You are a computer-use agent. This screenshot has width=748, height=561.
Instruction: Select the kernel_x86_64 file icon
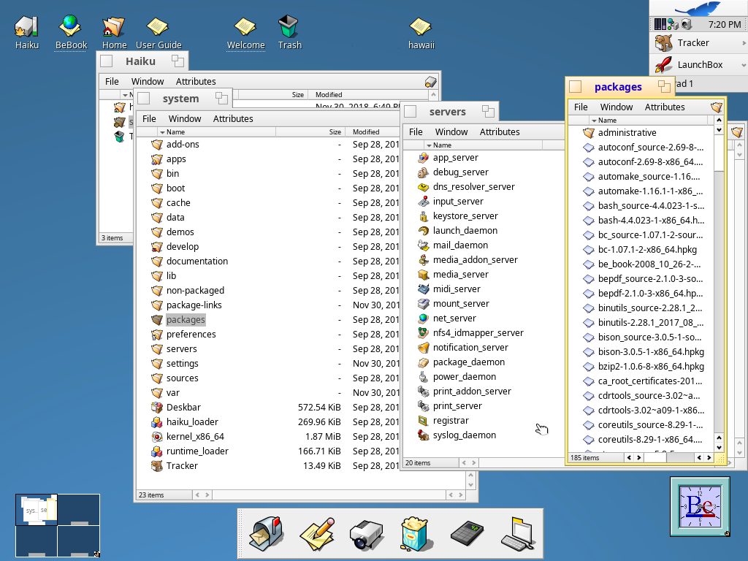tap(156, 437)
